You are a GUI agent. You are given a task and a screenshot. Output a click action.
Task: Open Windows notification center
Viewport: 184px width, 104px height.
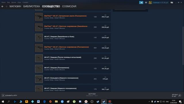tap(180, 101)
